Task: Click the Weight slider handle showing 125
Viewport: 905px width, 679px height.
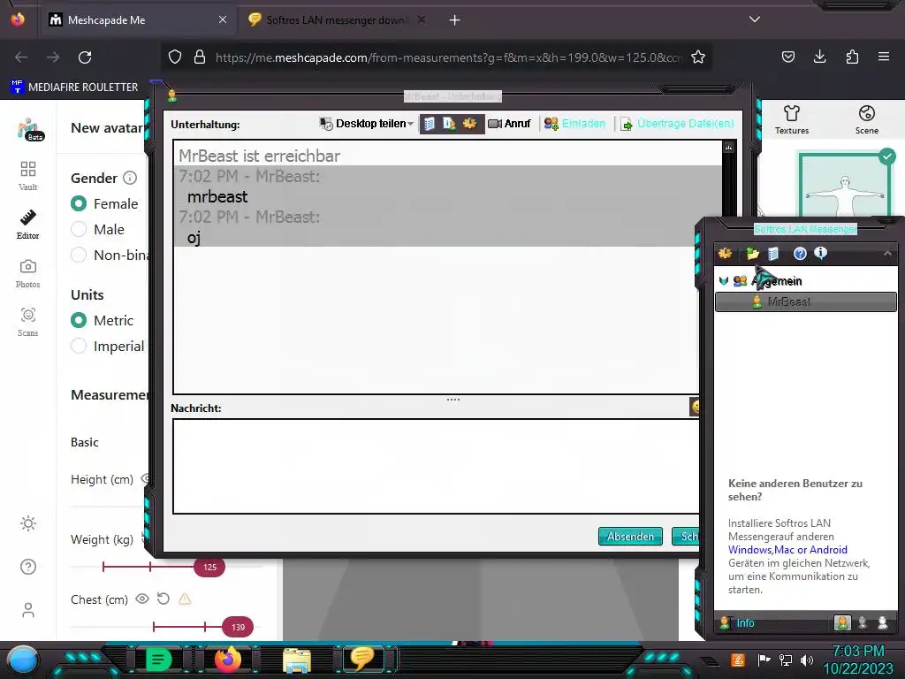Action: (x=209, y=567)
